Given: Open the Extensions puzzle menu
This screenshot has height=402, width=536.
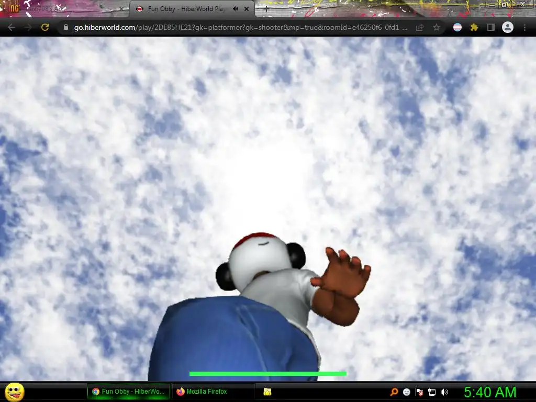Looking at the screenshot, I should 474,27.
